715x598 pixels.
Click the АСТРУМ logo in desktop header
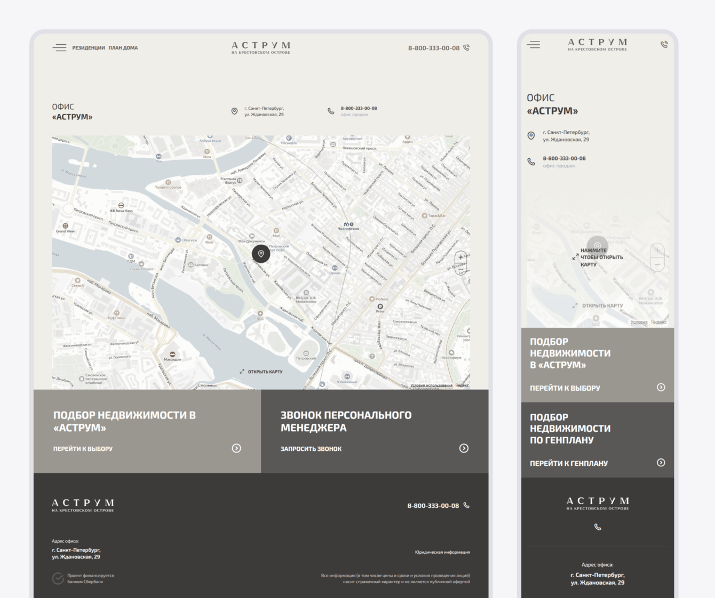tap(261, 47)
